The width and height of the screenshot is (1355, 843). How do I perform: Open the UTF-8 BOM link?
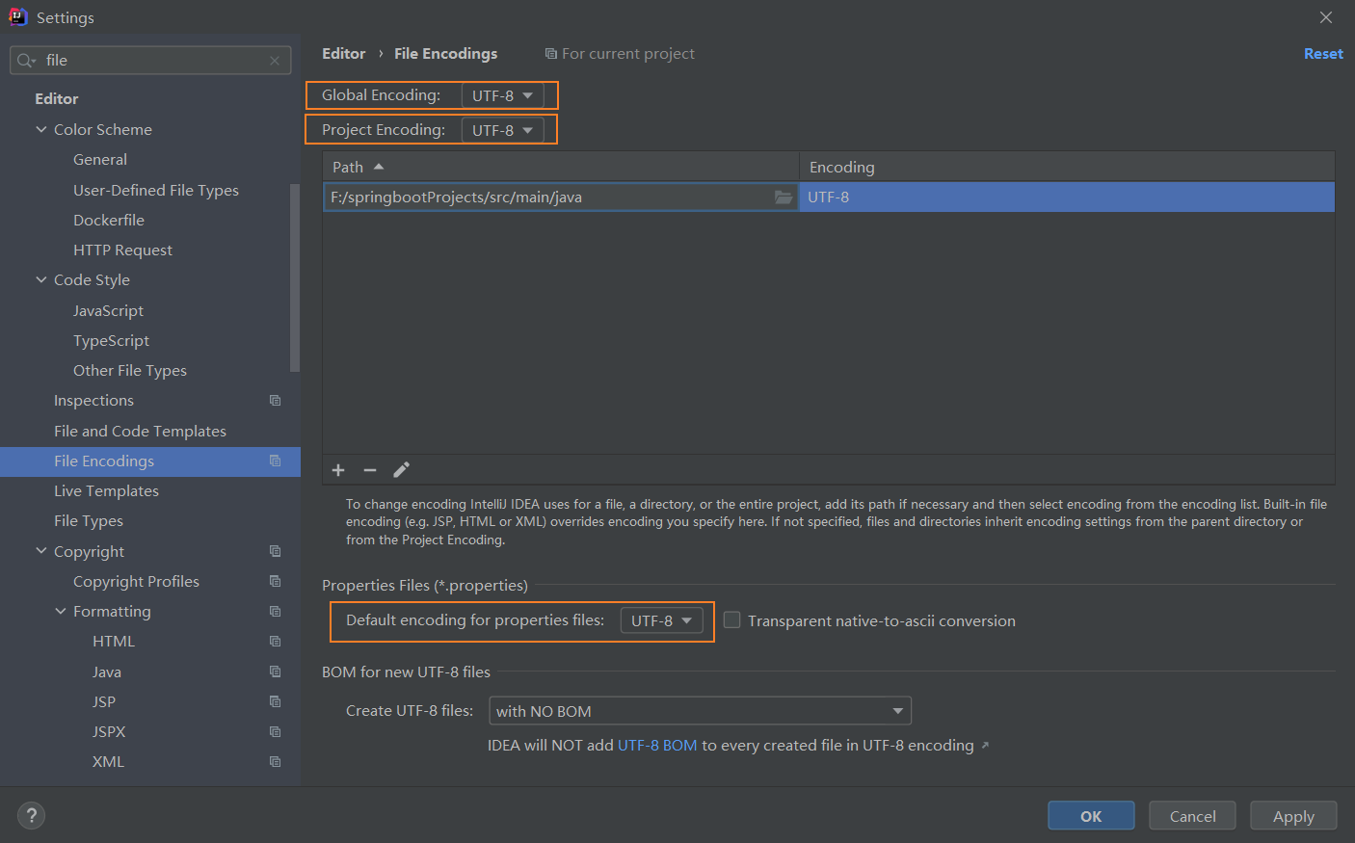point(657,746)
